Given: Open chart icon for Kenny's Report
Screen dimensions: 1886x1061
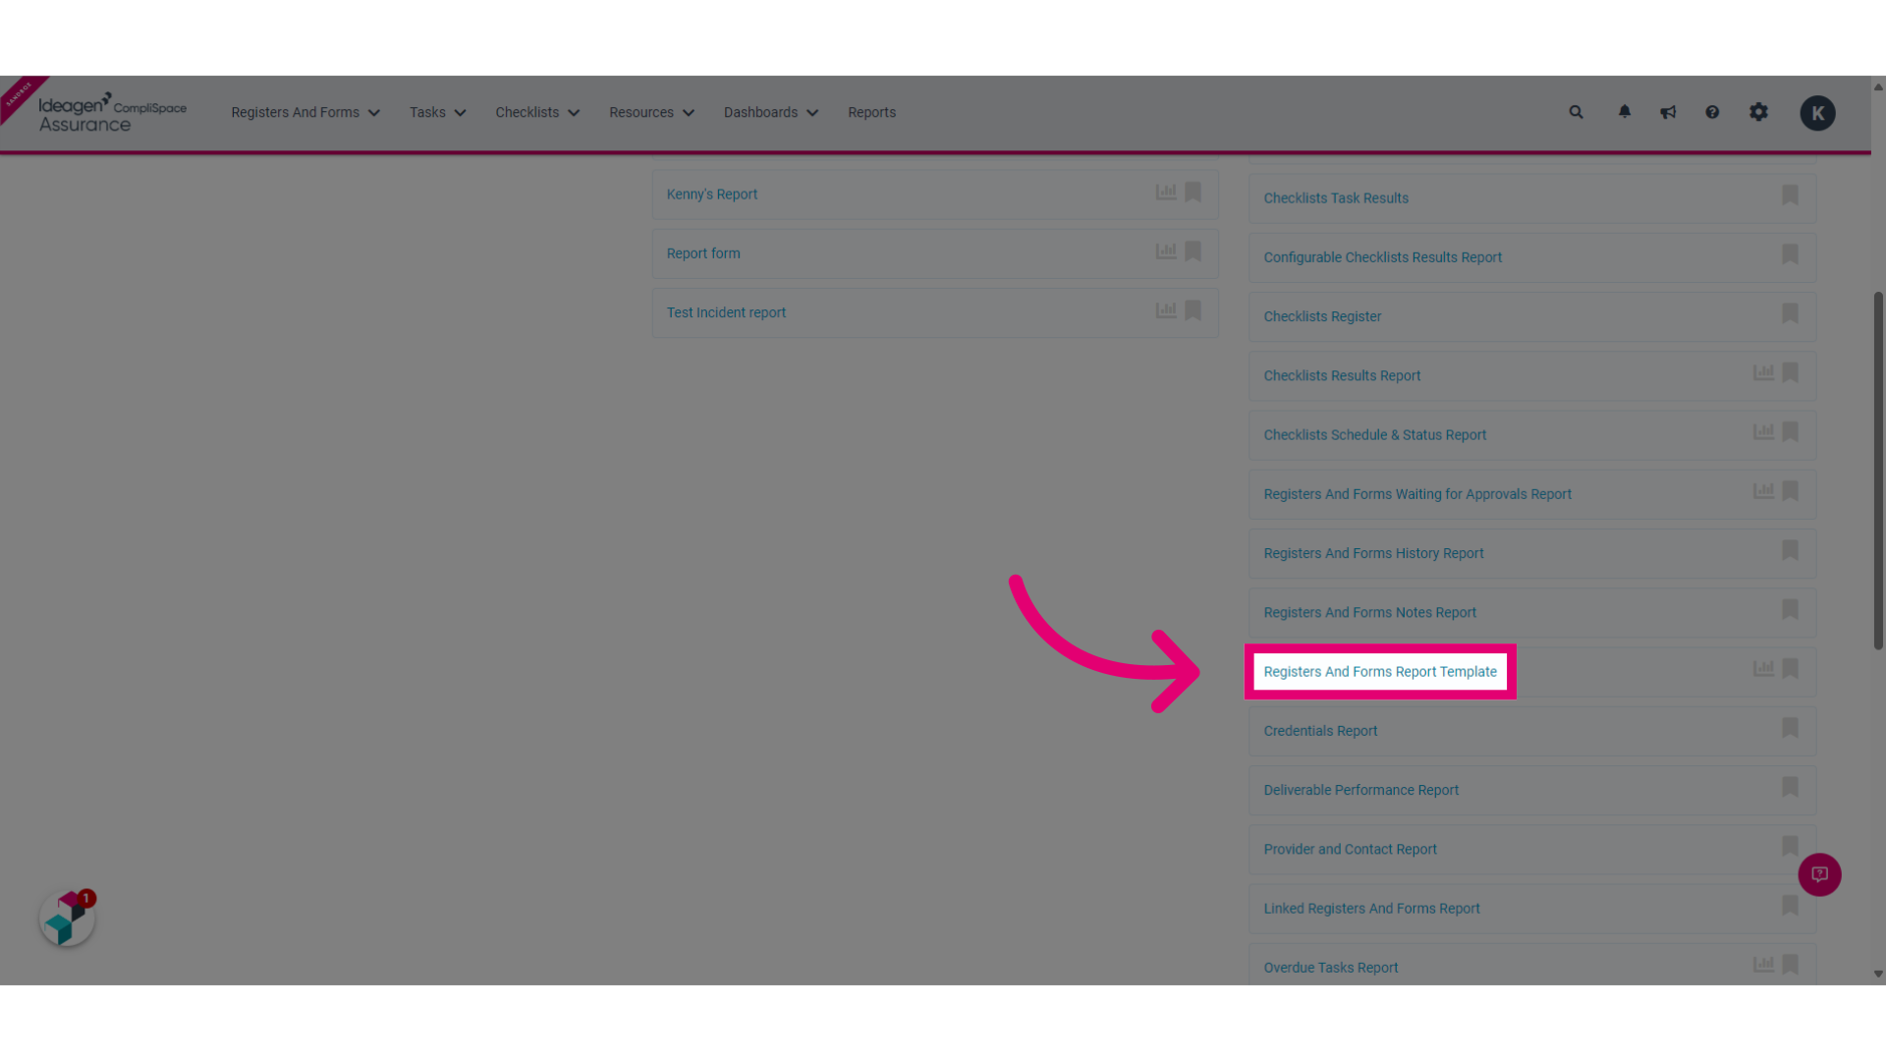Looking at the screenshot, I should pos(1166,193).
